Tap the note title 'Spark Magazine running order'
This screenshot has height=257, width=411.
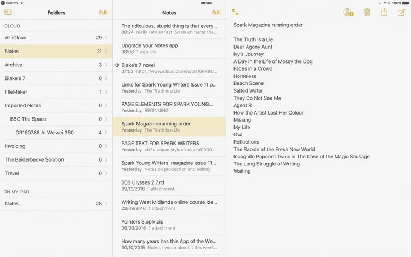point(268,25)
